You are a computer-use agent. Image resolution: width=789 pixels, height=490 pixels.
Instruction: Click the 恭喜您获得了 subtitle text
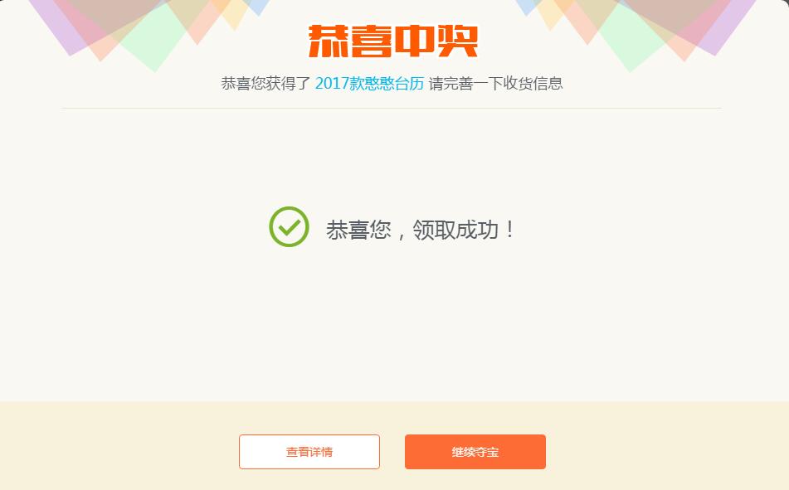pyautogui.click(x=265, y=83)
